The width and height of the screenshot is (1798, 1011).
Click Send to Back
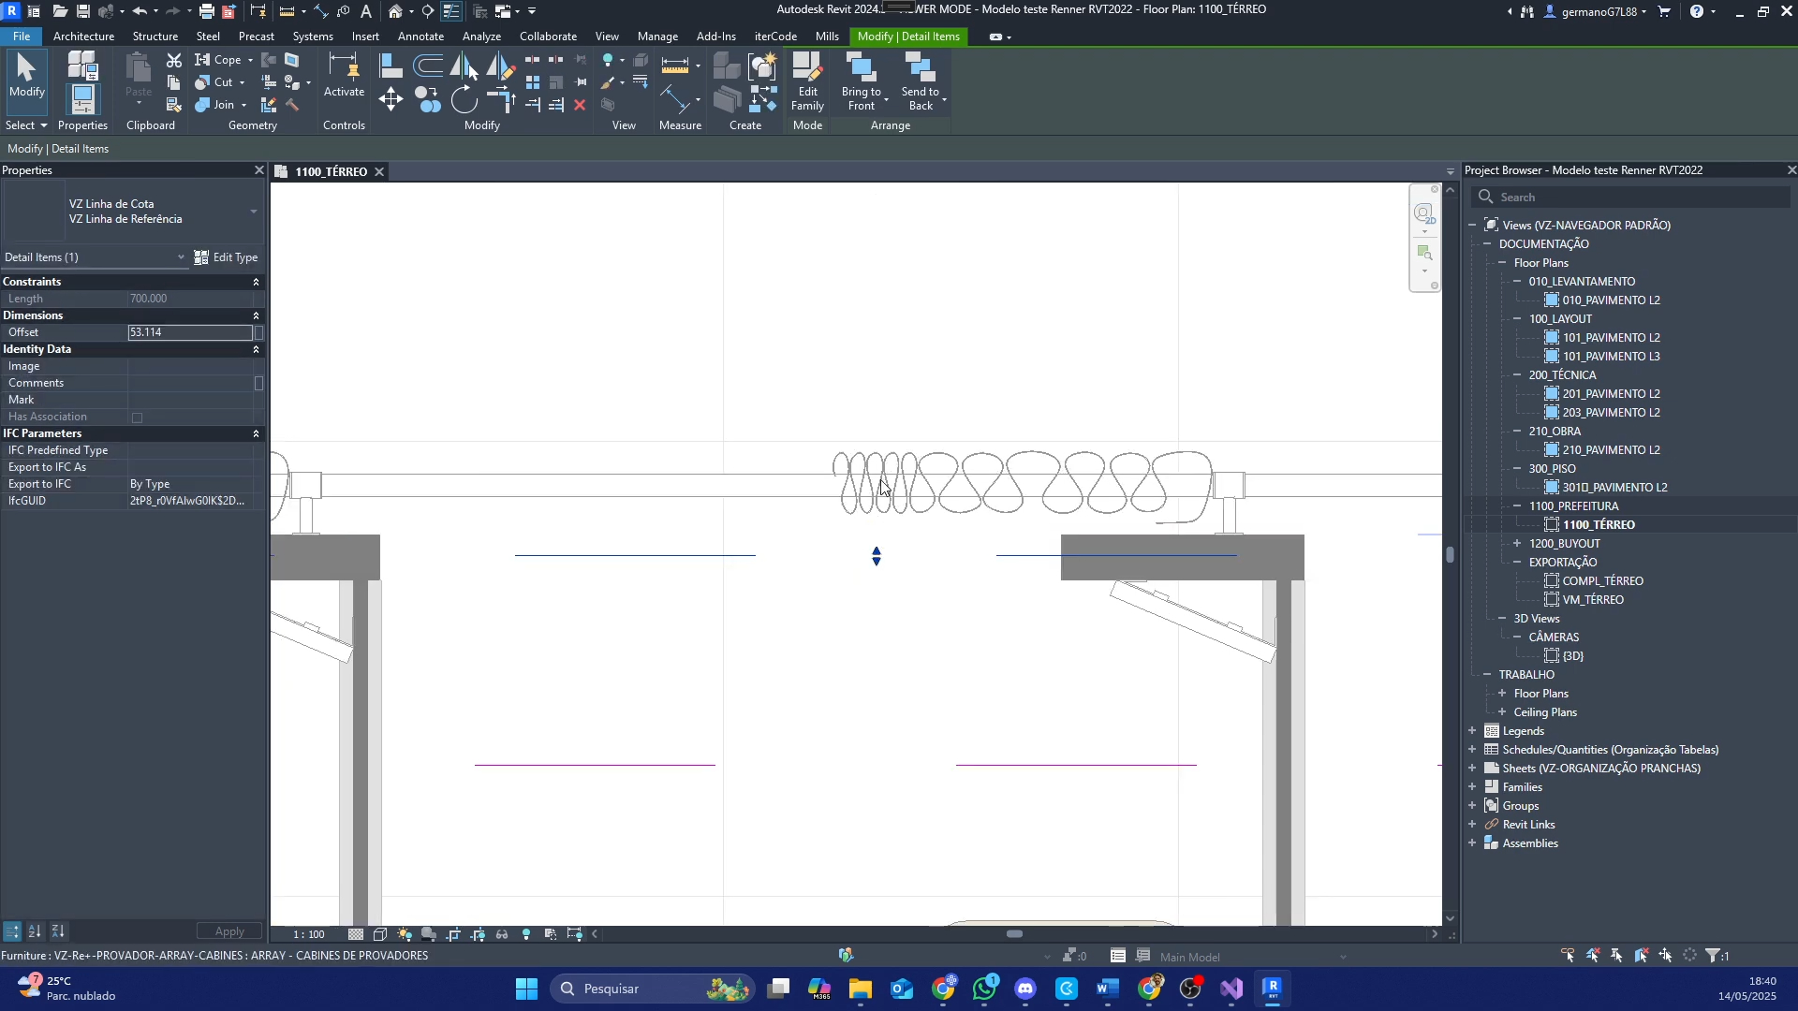point(921,81)
